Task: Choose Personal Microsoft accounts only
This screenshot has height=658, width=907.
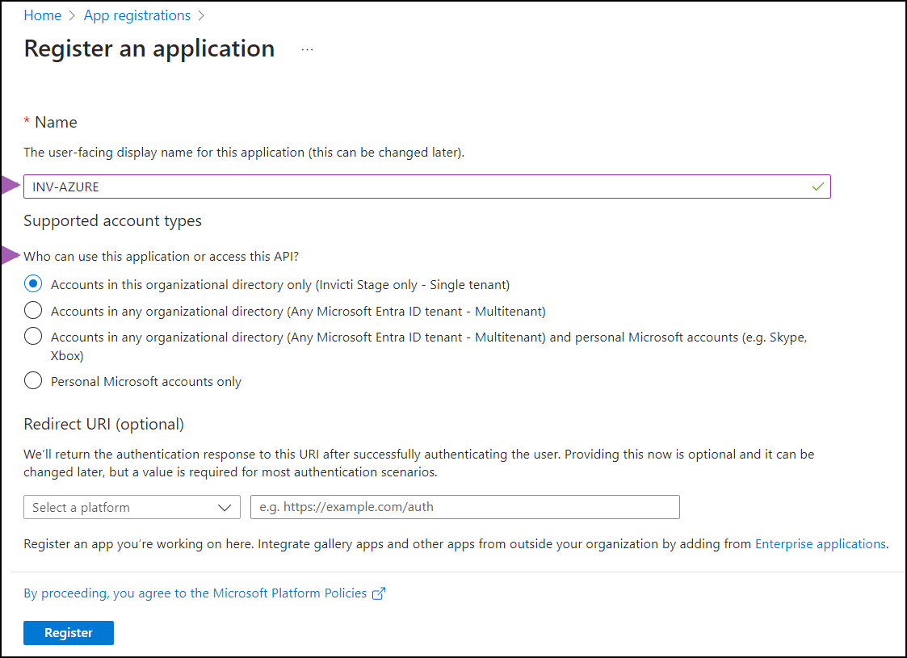Action: pyautogui.click(x=33, y=381)
